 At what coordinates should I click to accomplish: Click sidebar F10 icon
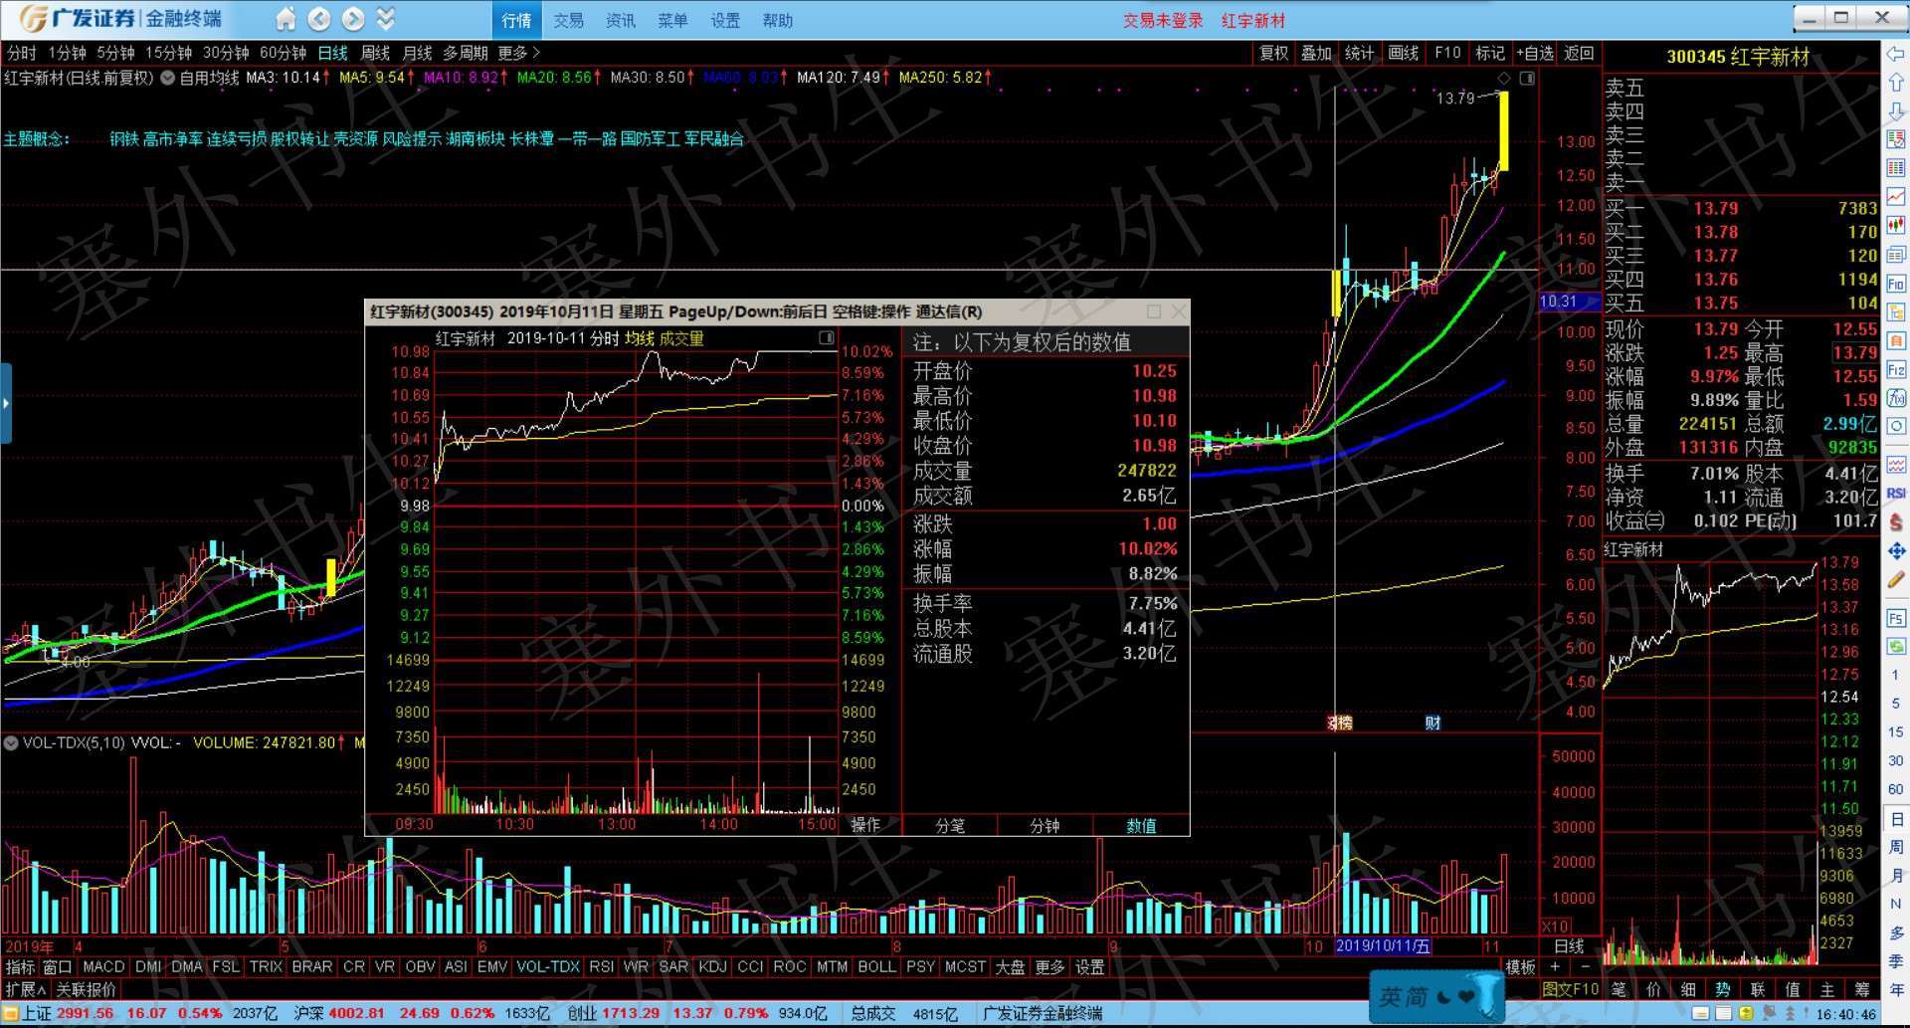tap(1896, 284)
